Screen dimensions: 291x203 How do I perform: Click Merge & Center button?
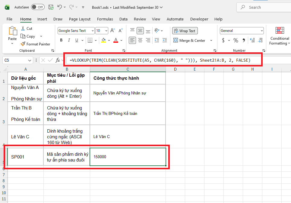coord(189,40)
